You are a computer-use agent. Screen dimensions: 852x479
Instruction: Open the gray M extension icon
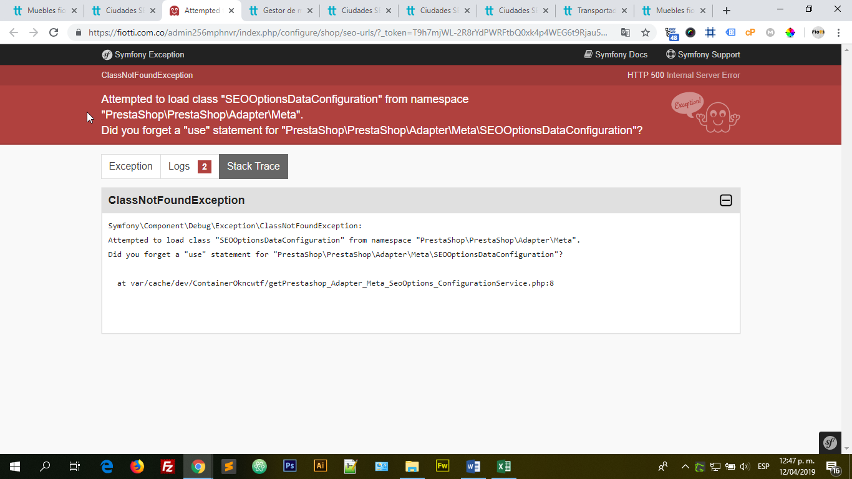(x=770, y=32)
